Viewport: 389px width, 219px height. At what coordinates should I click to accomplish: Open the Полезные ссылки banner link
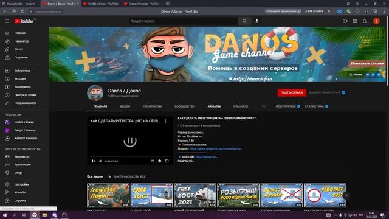coord(367,63)
